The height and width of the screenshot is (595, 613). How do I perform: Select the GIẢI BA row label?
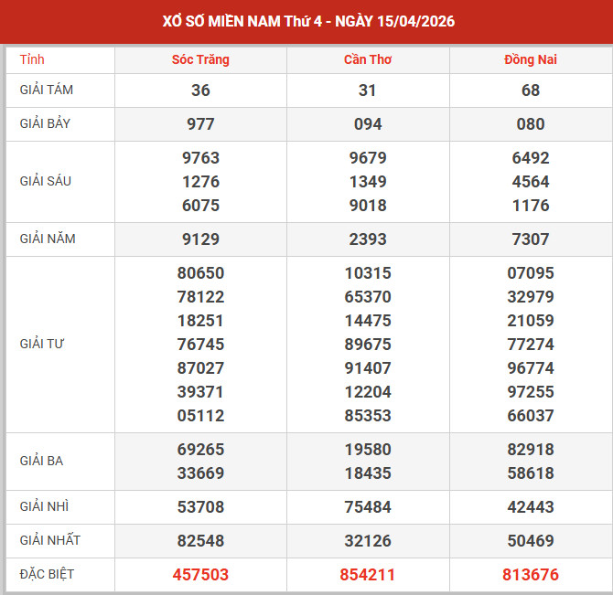click(x=41, y=461)
